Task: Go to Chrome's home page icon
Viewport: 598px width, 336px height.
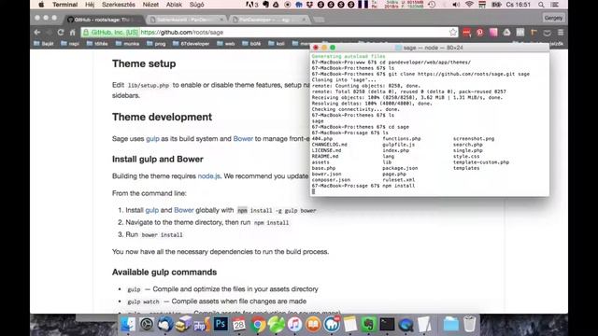Action: point(73,33)
